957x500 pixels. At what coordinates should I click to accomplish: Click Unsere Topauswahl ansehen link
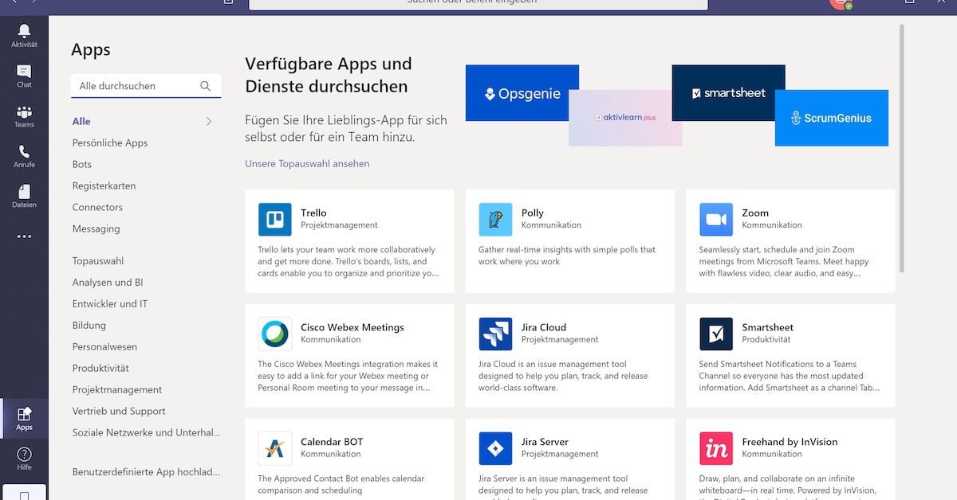click(307, 164)
